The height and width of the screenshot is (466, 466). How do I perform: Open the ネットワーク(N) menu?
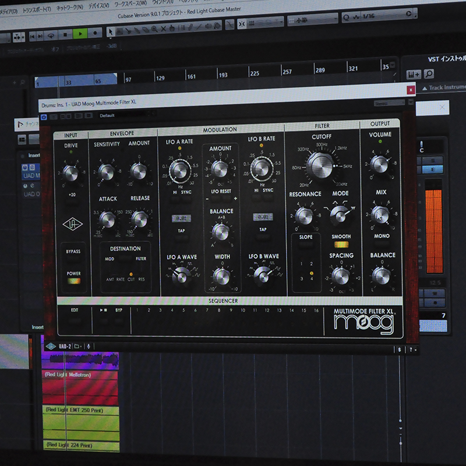[x=69, y=7]
